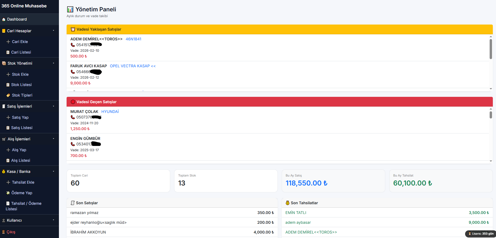Screen dimensions: 496x238
Task: Collapse the Cari Hesaplar menu arrow
Action: click(x=53, y=31)
